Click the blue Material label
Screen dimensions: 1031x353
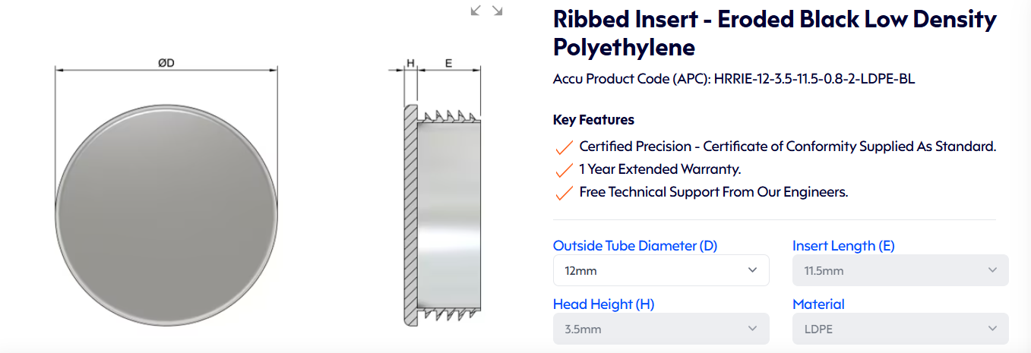818,304
